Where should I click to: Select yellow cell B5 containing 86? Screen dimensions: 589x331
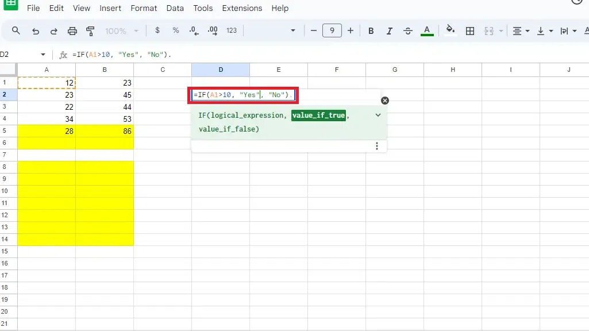click(x=105, y=131)
